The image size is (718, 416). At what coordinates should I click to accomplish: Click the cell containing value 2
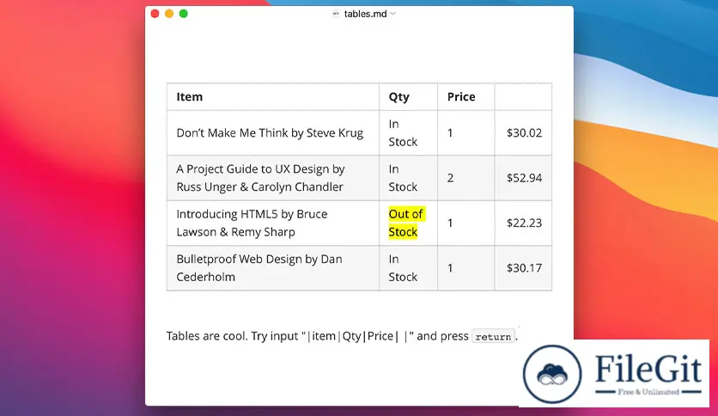(x=465, y=178)
